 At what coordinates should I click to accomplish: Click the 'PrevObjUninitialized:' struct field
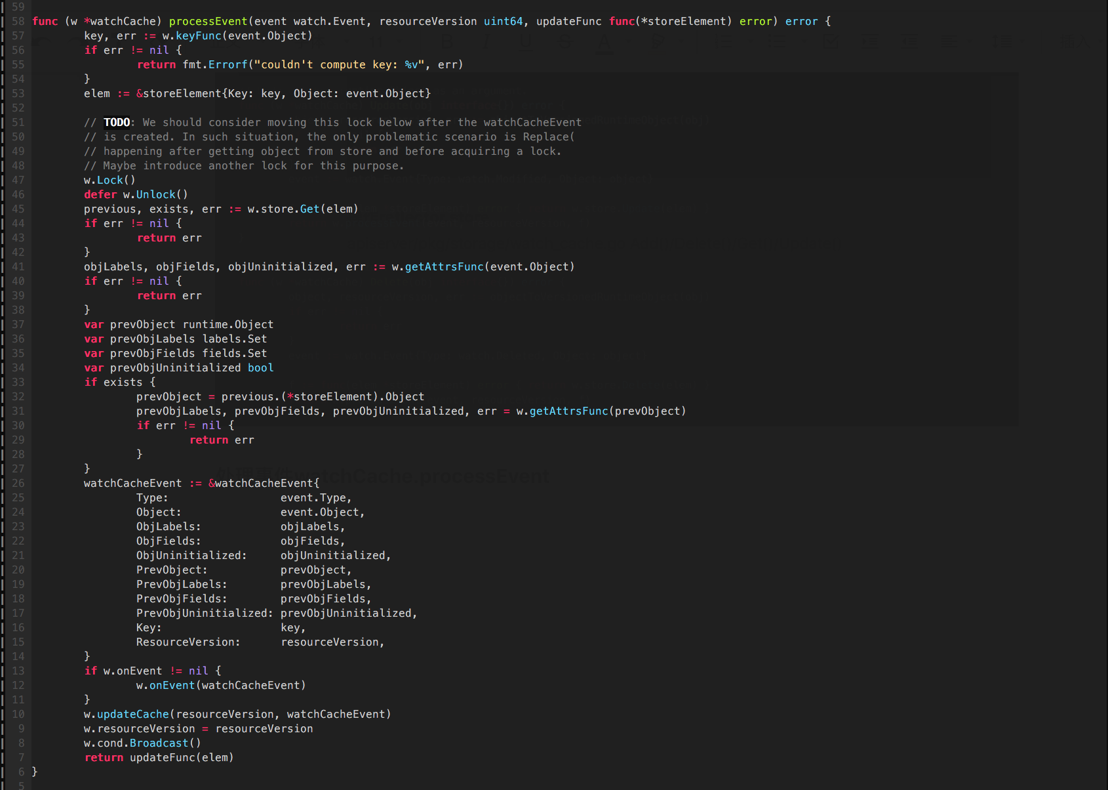(x=205, y=613)
